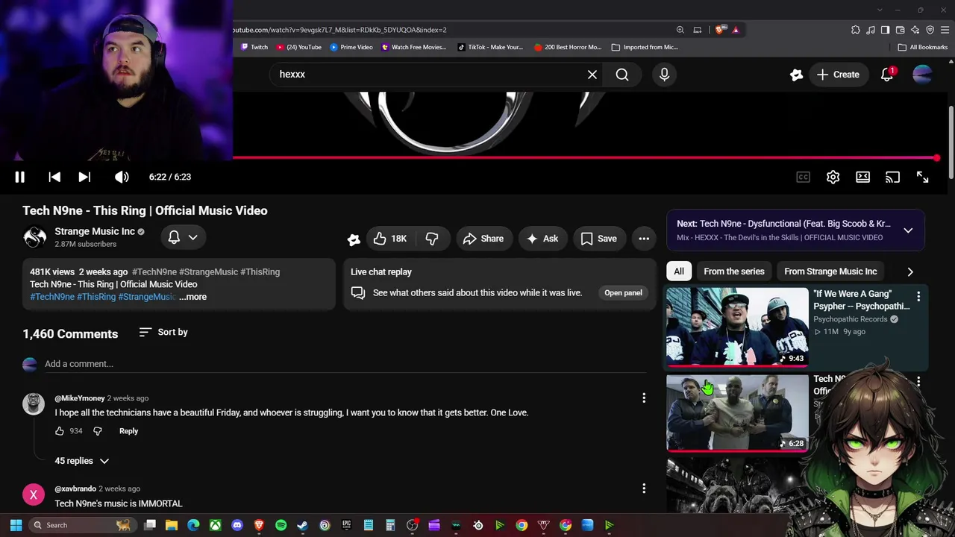Open Spotify from the taskbar
This screenshot has width=955, height=537.
click(281, 525)
